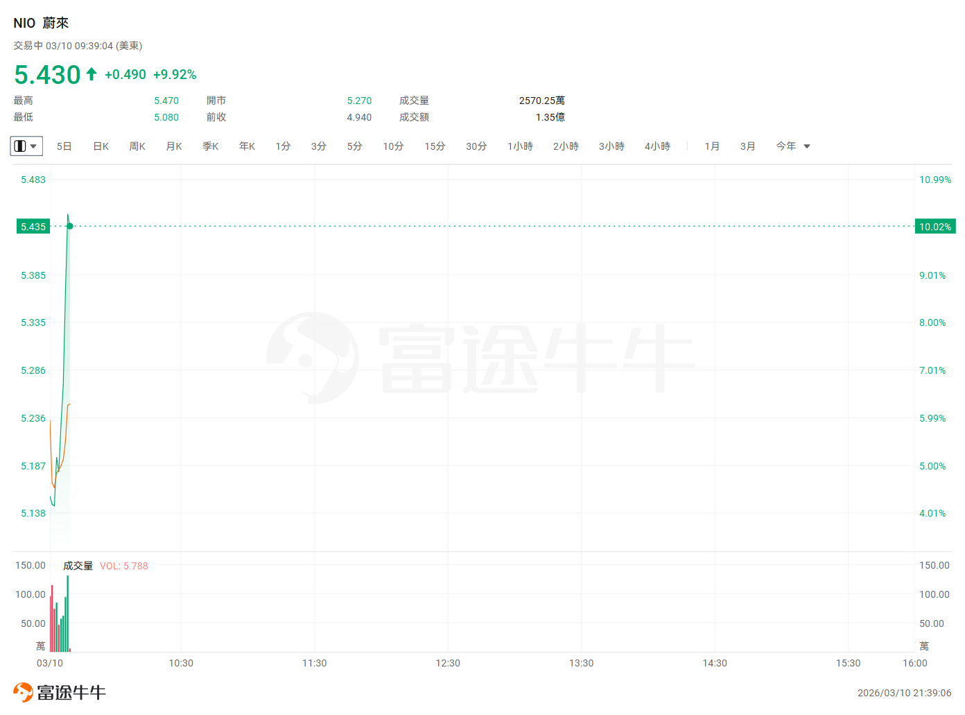Switch to 1小時 interval
This screenshot has height=715, width=965.
(520, 146)
